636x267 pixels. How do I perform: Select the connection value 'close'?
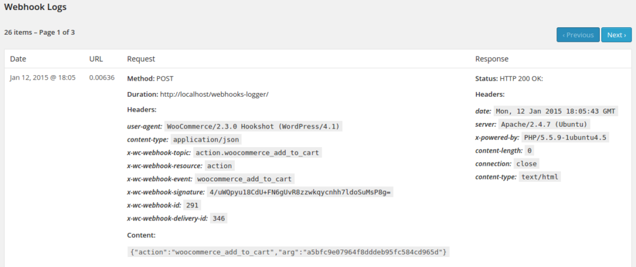coord(527,163)
